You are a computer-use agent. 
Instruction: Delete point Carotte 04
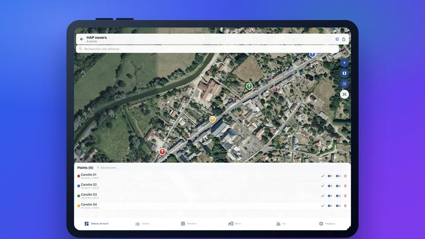[x=345, y=206]
